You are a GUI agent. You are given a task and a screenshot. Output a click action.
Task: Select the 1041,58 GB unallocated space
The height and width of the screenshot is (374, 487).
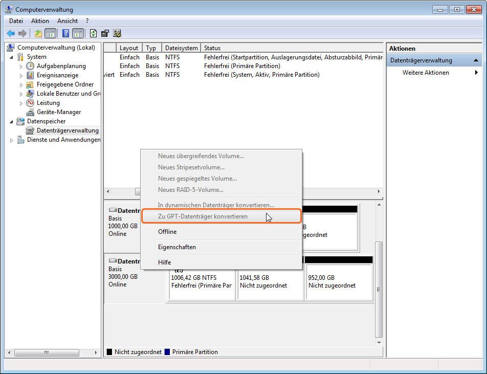pyautogui.click(x=270, y=281)
